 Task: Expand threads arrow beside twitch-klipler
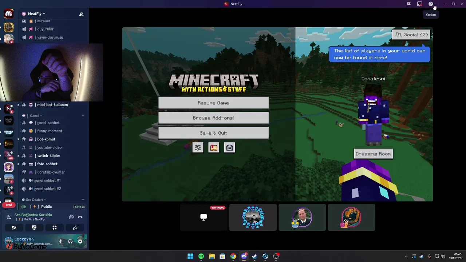pyautogui.click(x=18, y=156)
